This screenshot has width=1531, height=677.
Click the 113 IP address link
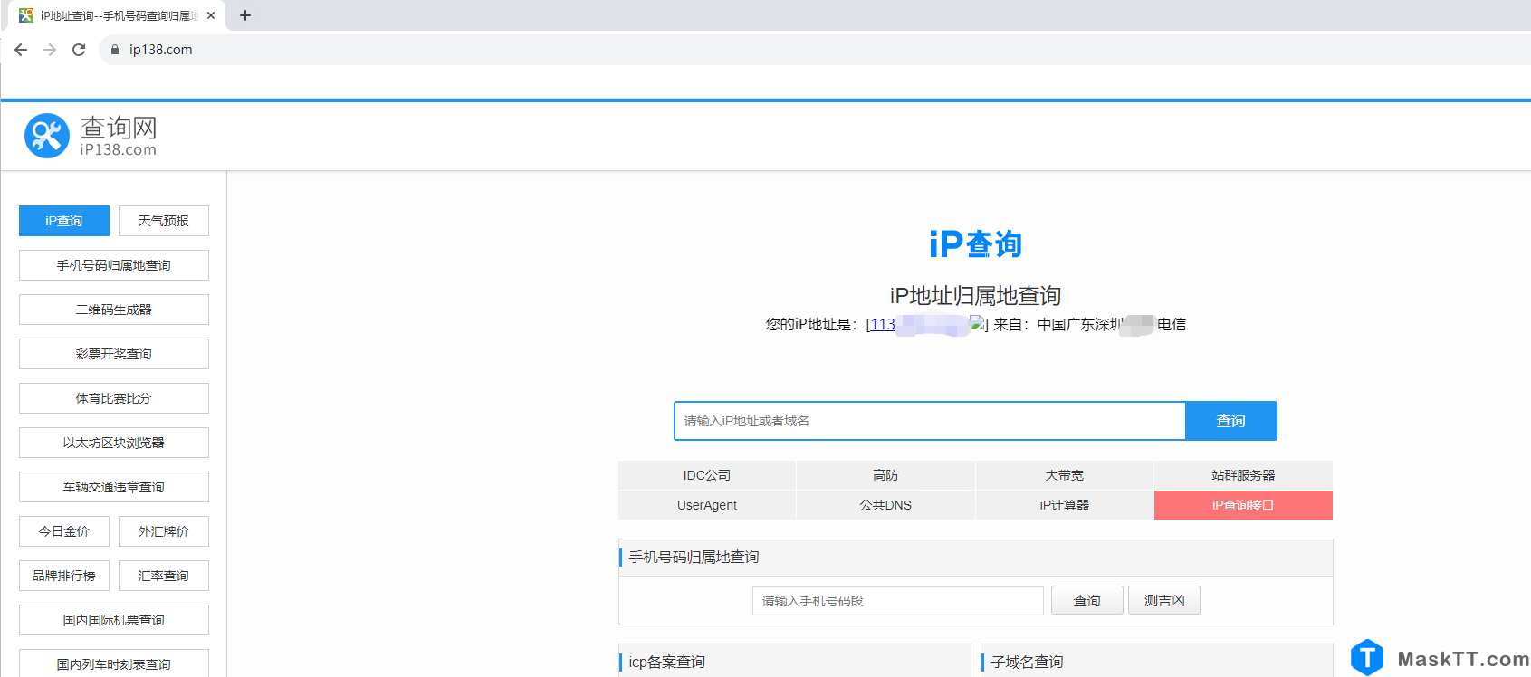884,324
